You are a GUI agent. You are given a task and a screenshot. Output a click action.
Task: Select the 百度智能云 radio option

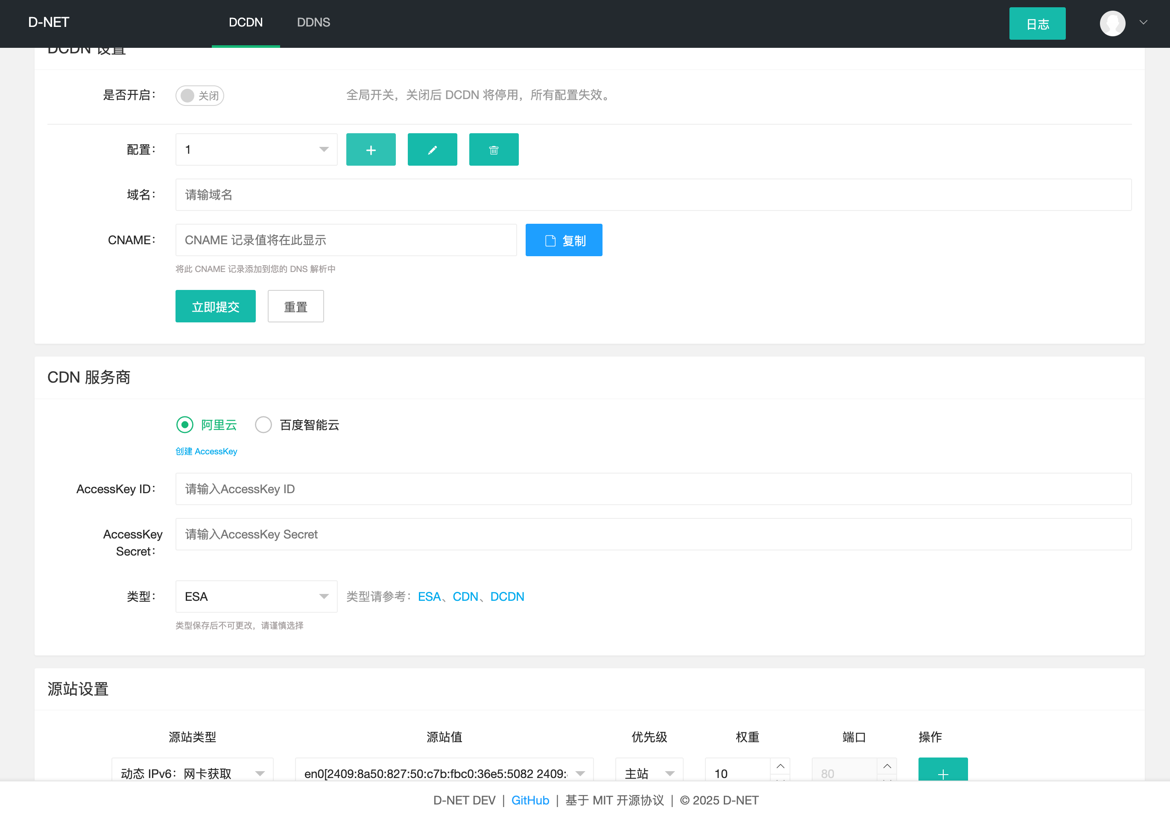[263, 424]
